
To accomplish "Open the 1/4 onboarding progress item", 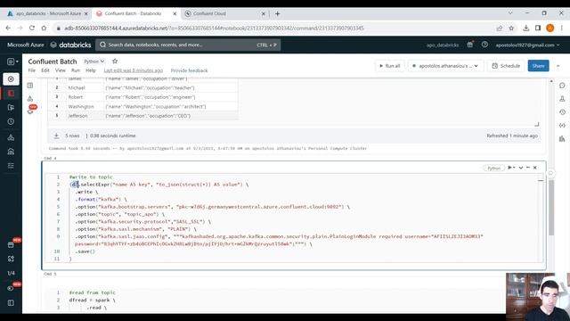I will (x=11, y=273).
